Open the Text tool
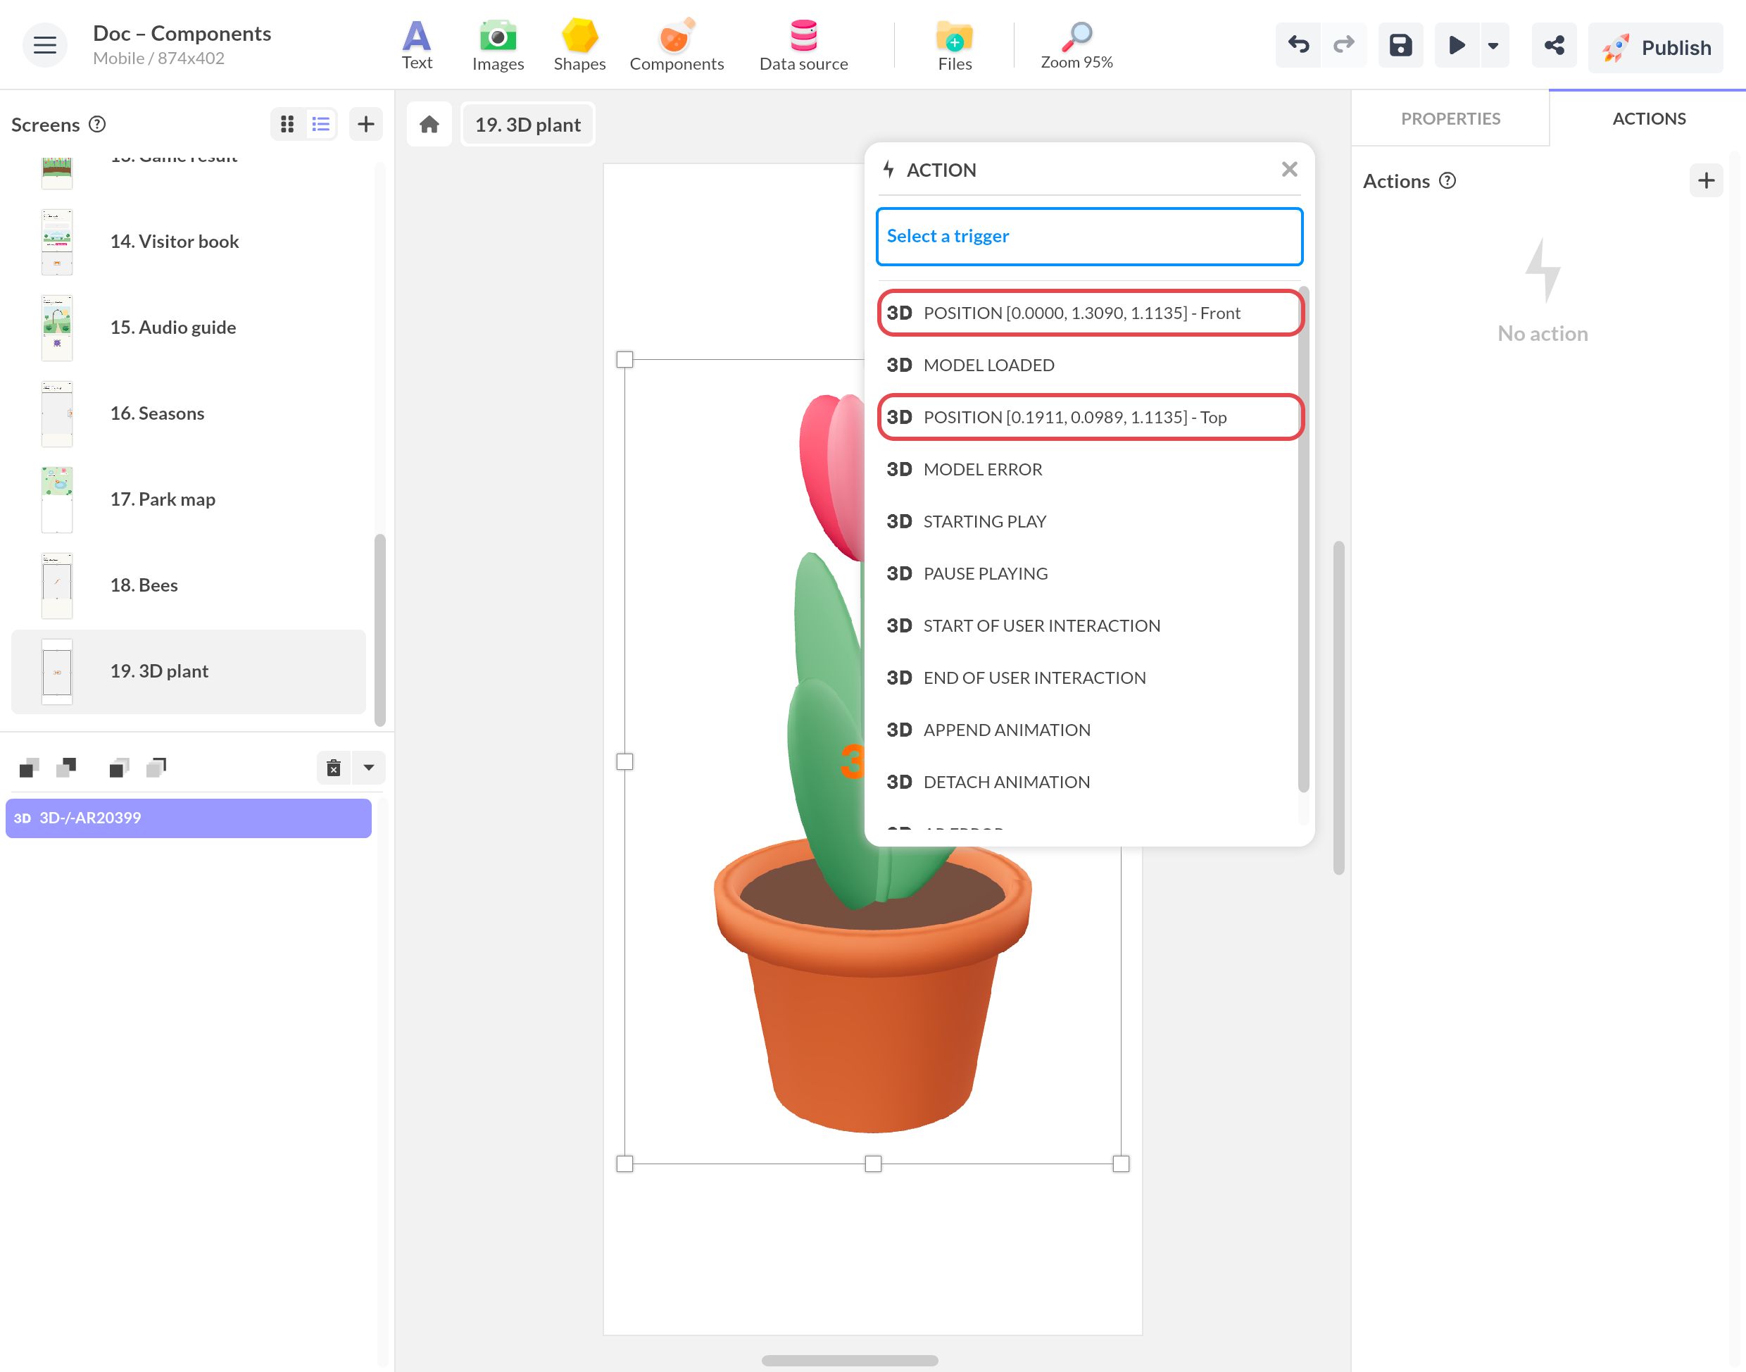Image resolution: width=1746 pixels, height=1372 pixels. (417, 46)
